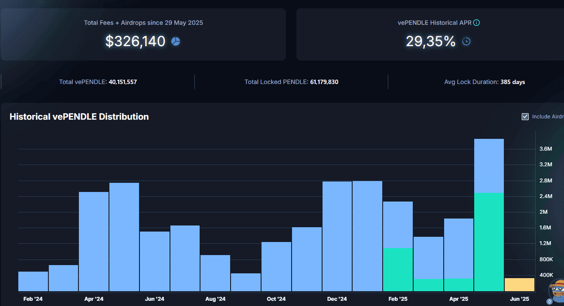Click the Oct '24 x-axis label

[x=276, y=299]
